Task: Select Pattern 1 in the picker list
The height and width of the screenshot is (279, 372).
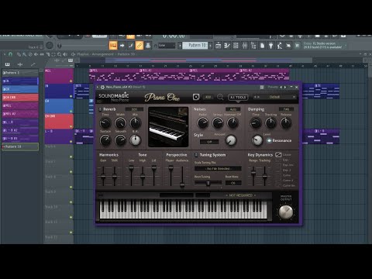Action: coord(20,73)
